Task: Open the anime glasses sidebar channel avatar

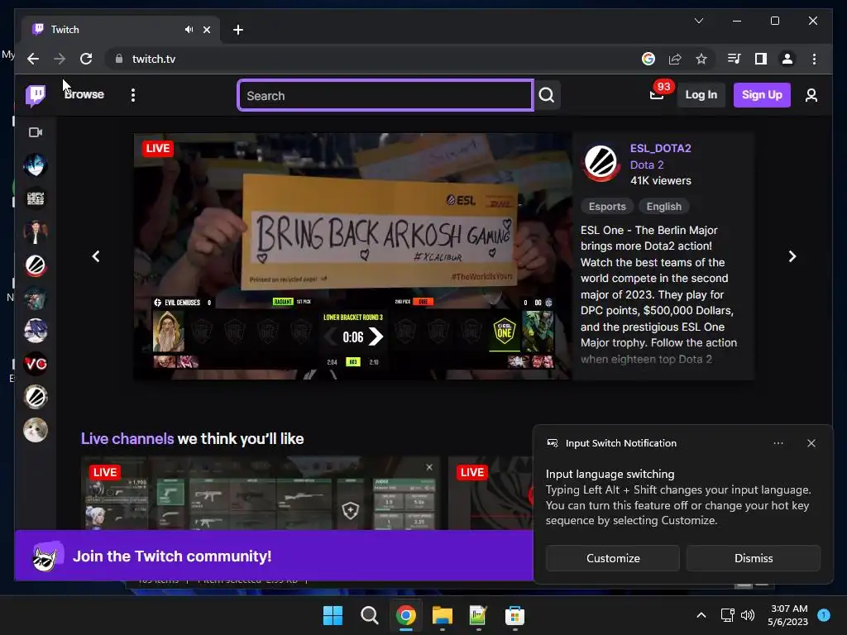Action: 36,331
